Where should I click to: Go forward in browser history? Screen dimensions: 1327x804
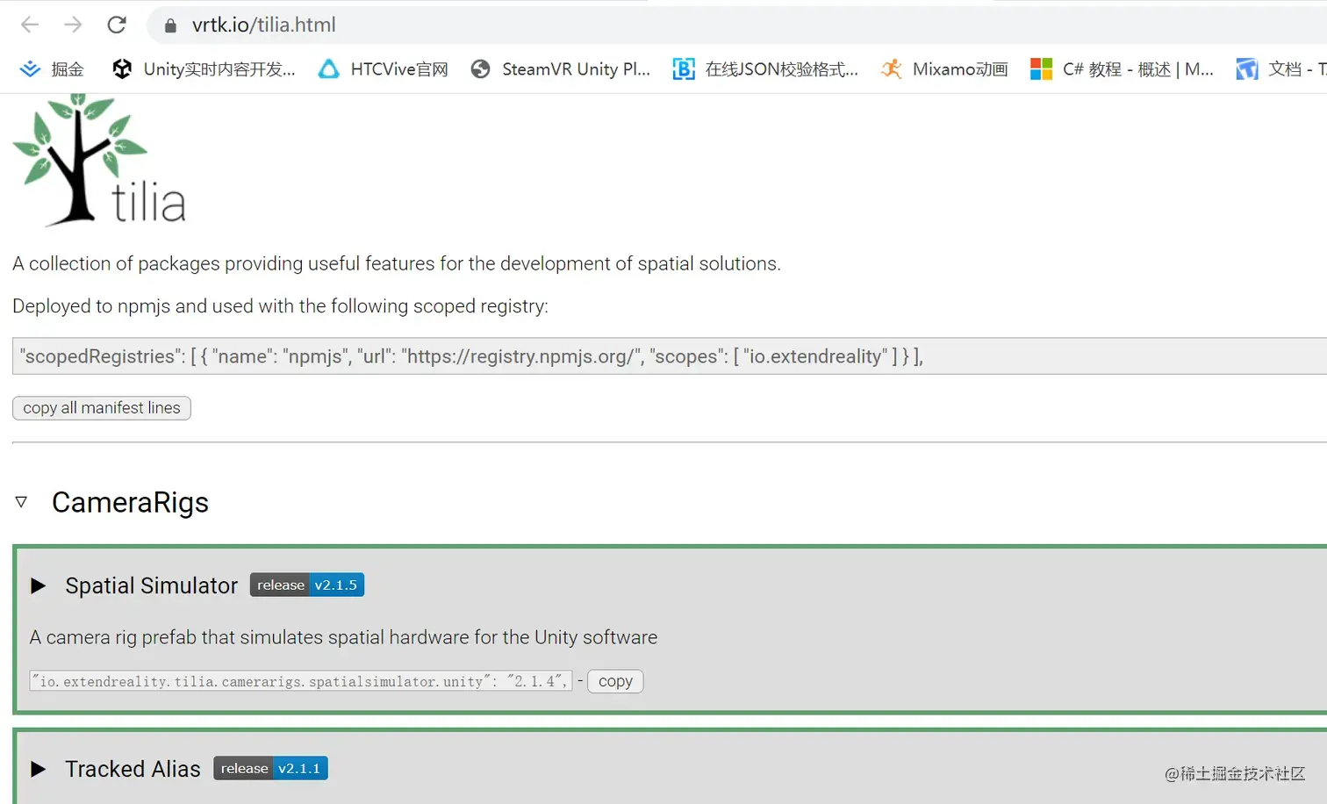coord(73,25)
